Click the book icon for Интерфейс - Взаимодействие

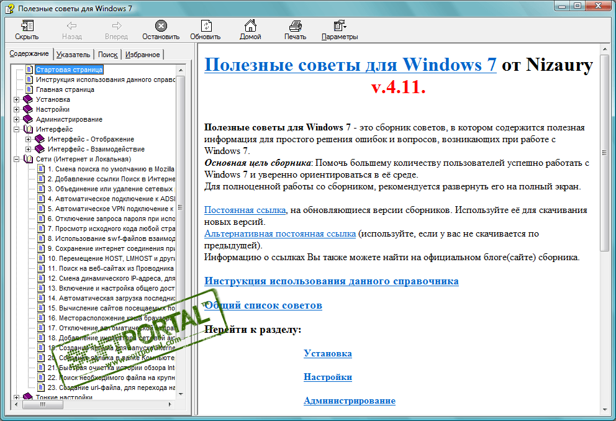pos(40,149)
